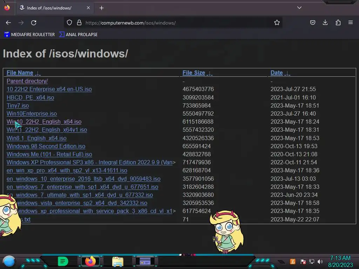Viewport: 359px width, 269px height.
Task: Open the volume speaker tray icon
Action: (320, 261)
